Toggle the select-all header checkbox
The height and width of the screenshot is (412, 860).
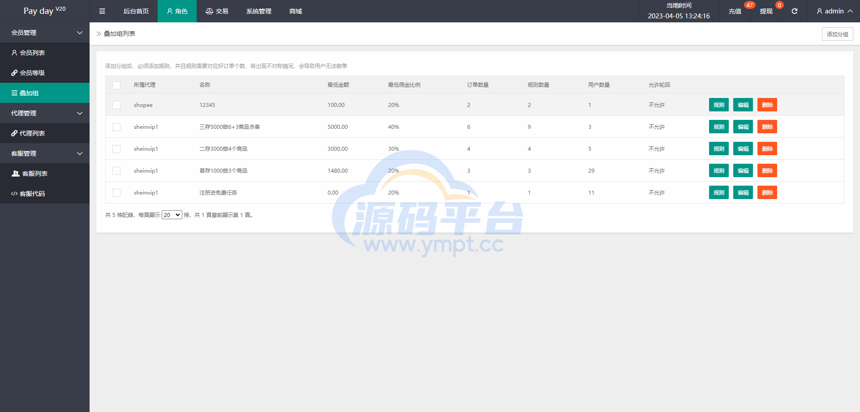click(x=116, y=85)
